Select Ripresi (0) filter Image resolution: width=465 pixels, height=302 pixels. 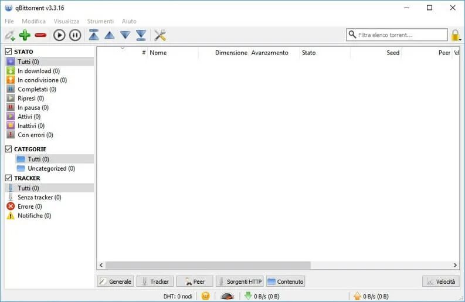pos(49,98)
